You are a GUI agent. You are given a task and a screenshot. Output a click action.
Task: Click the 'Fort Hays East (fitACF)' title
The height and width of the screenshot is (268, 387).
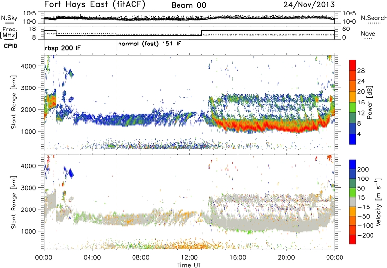[x=94, y=5]
